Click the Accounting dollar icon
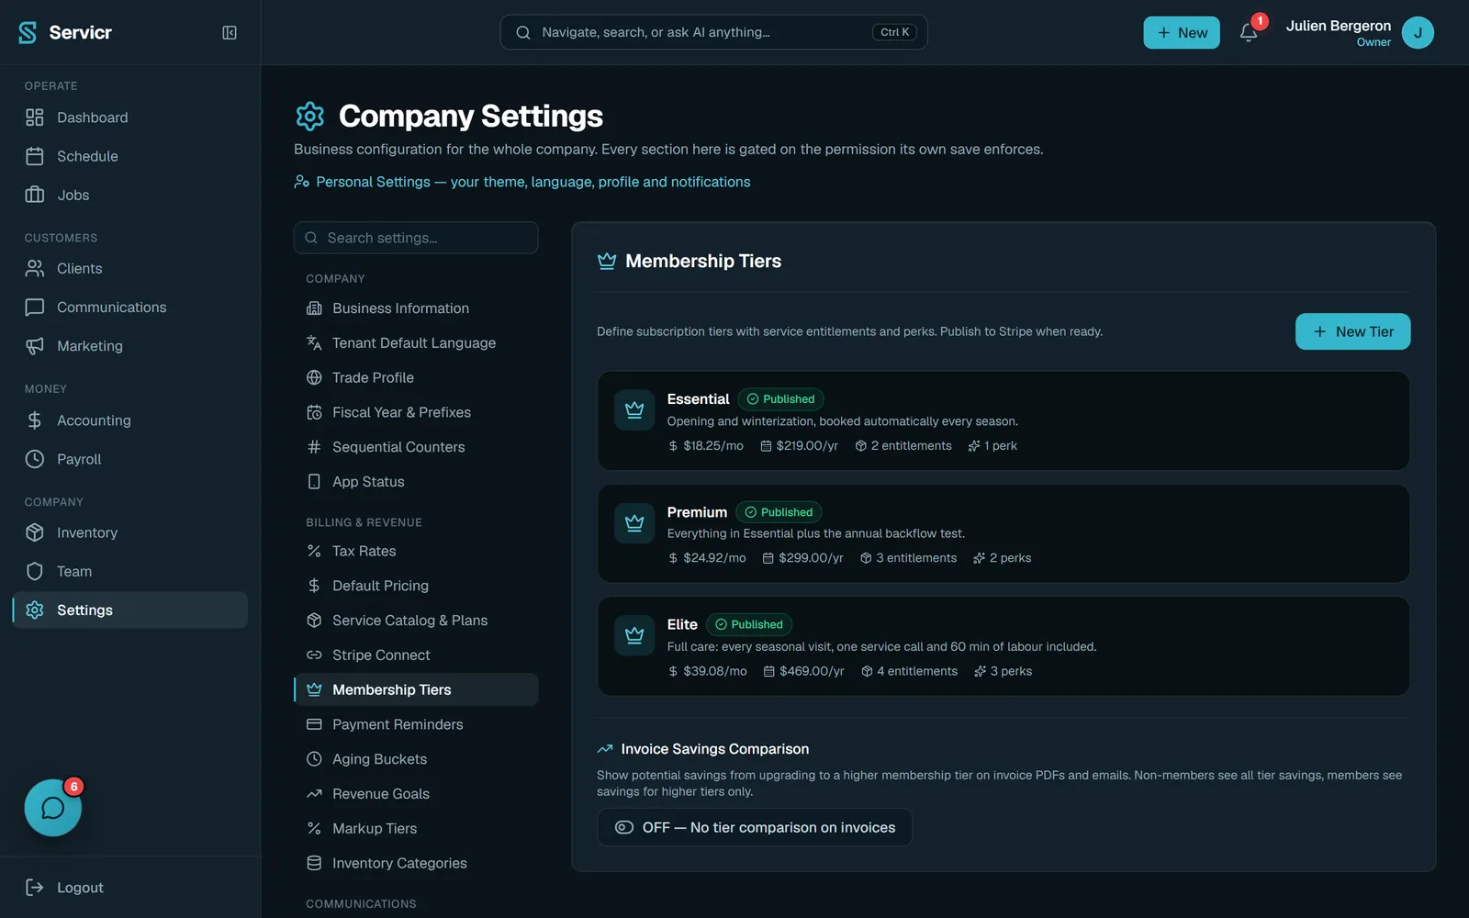This screenshot has height=918, width=1469. (x=35, y=420)
